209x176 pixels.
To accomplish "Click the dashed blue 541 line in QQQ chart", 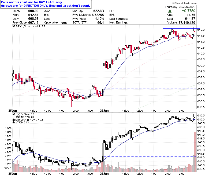I will 150,157.
